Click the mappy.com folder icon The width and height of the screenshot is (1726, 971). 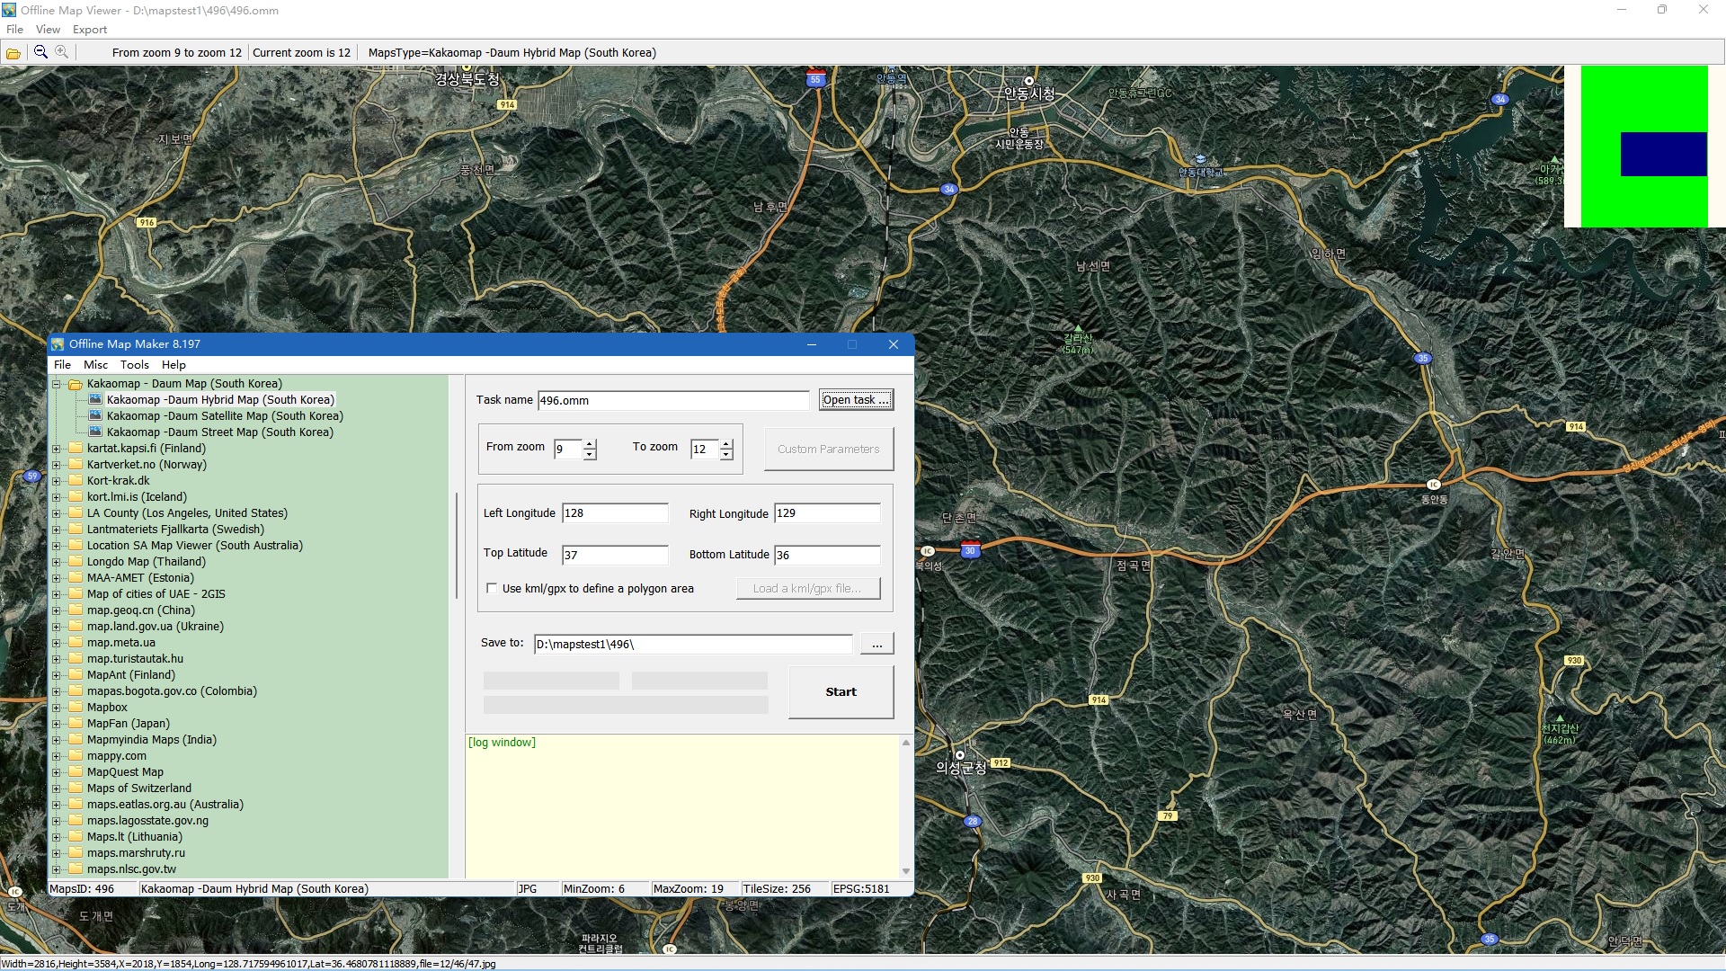click(76, 756)
